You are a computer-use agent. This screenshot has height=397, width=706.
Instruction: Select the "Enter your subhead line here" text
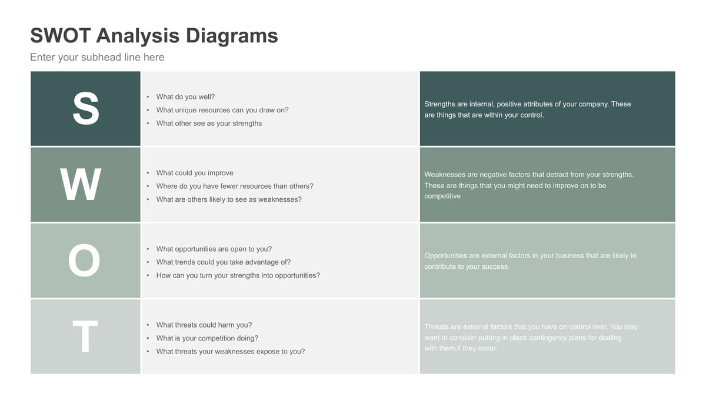point(97,57)
